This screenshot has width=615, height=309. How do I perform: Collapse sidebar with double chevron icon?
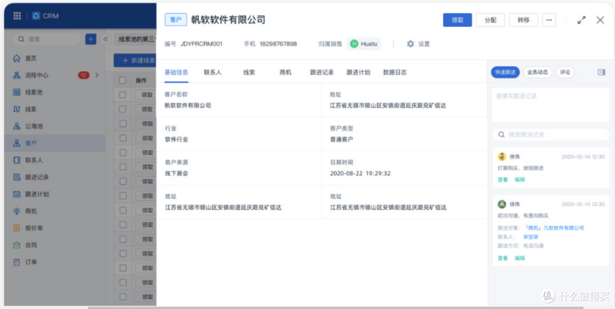pyautogui.click(x=105, y=39)
